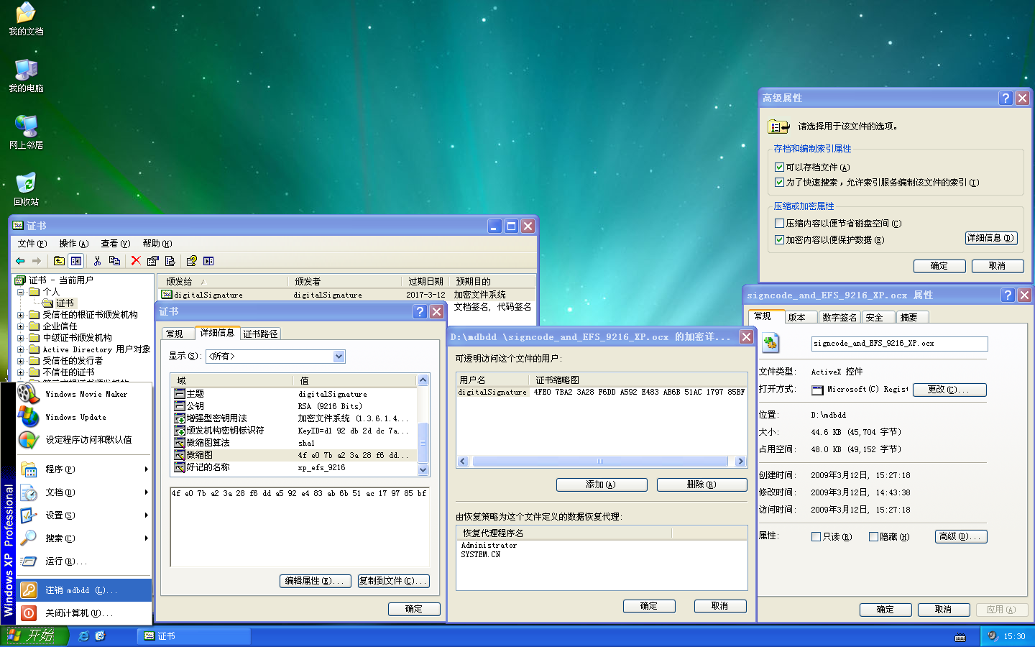Enable 压缩内容以便节省磁盘空间 checkbox
This screenshot has width=1035, height=647.
pyautogui.click(x=779, y=224)
